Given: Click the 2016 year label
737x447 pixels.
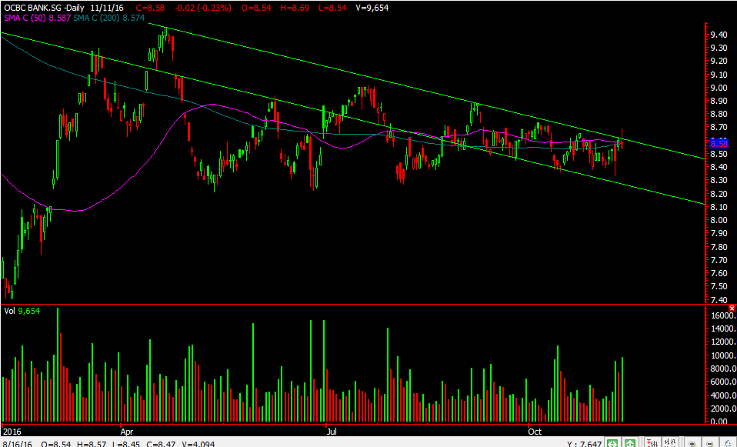Looking at the screenshot, I should (x=12, y=431).
